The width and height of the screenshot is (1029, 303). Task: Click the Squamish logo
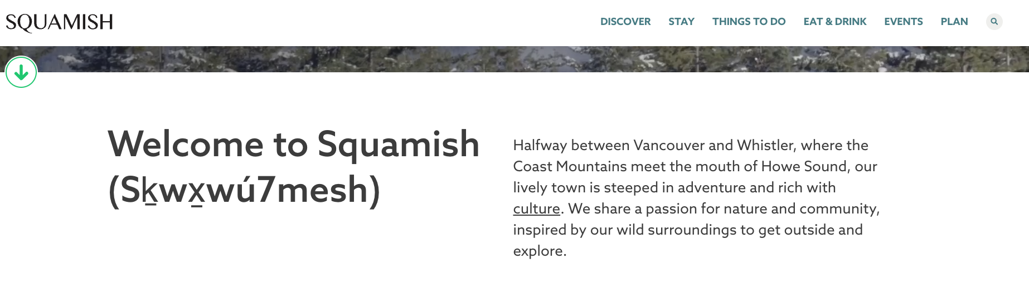click(59, 22)
